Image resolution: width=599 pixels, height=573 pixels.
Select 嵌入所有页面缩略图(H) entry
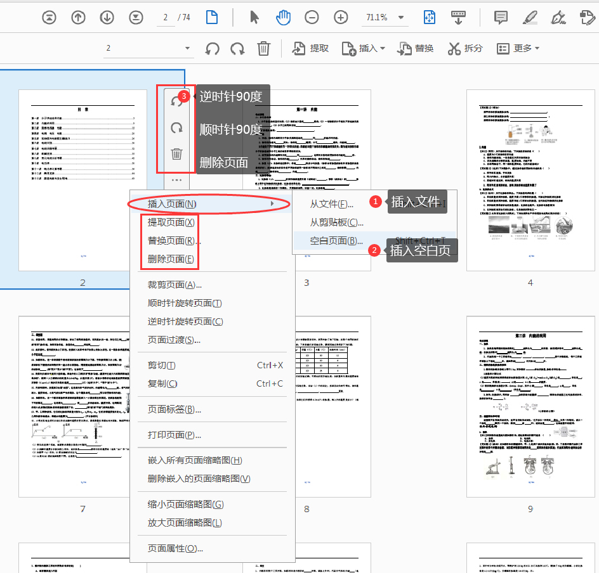coord(213,460)
